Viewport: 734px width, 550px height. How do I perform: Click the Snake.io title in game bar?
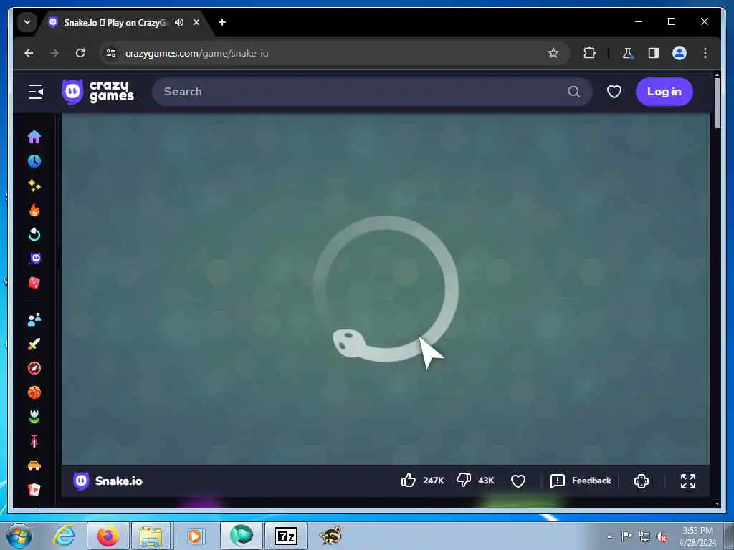coord(118,481)
